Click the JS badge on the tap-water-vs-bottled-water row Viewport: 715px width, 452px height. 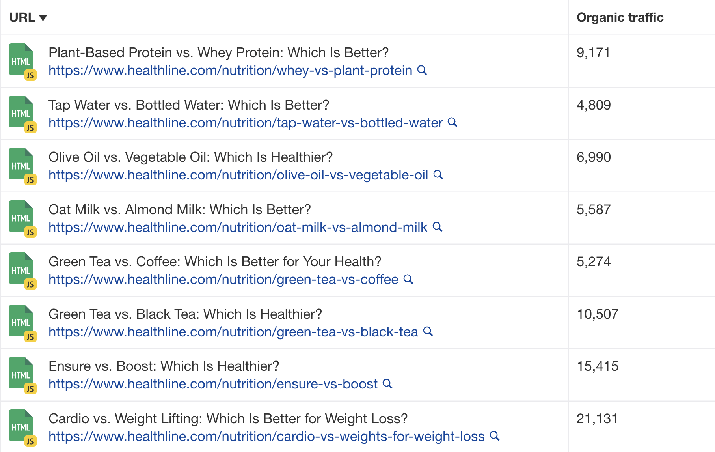[x=31, y=127]
